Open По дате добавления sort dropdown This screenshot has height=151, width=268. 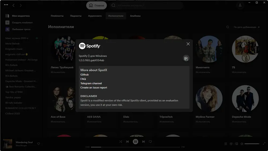tap(247, 27)
